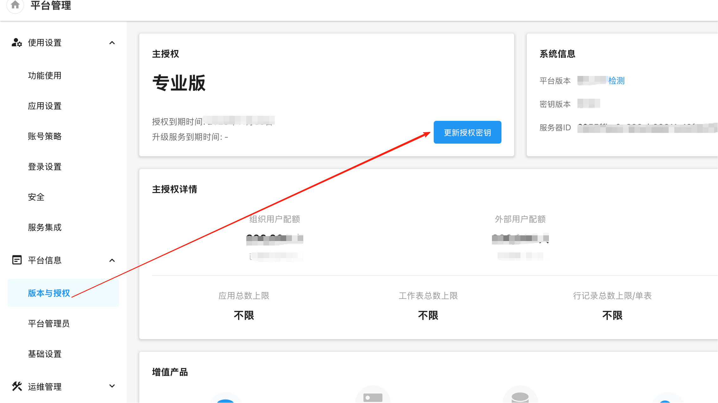Expand the 运维管理 section chevron
The height and width of the screenshot is (403, 718).
coord(112,386)
